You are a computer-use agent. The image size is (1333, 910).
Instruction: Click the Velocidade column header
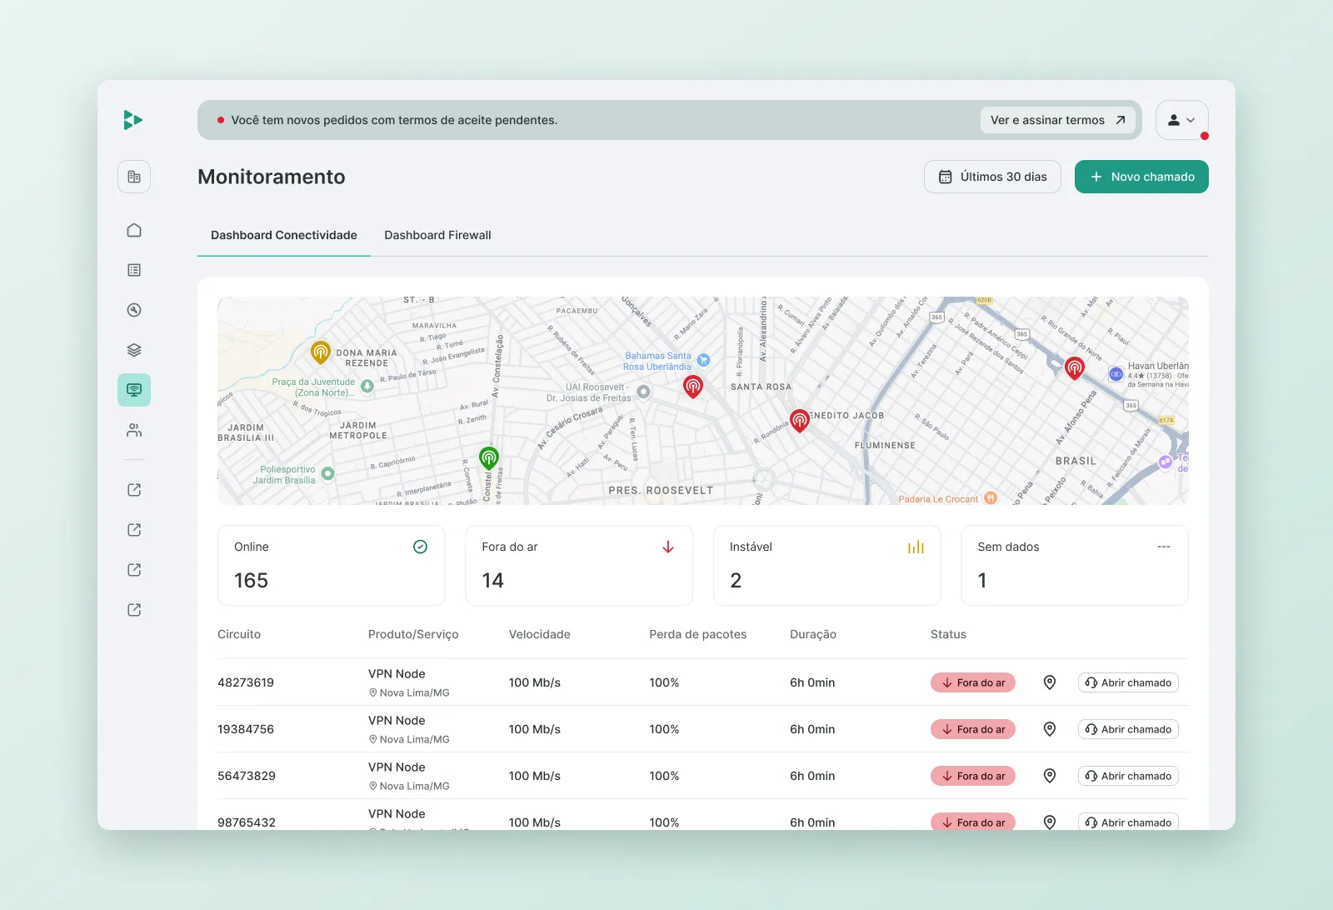540,634
